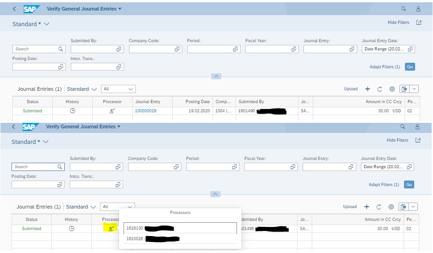Viewport: 433px width, 253px height.
Task: Click Go button in upper window
Action: tap(410, 67)
